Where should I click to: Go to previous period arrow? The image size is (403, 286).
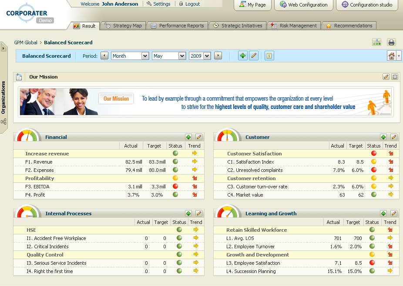[x=104, y=56]
